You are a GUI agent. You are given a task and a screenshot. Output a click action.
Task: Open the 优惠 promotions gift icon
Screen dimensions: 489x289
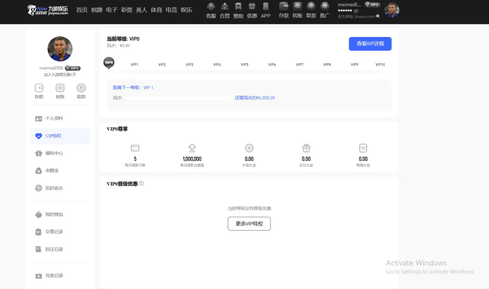[252, 6]
